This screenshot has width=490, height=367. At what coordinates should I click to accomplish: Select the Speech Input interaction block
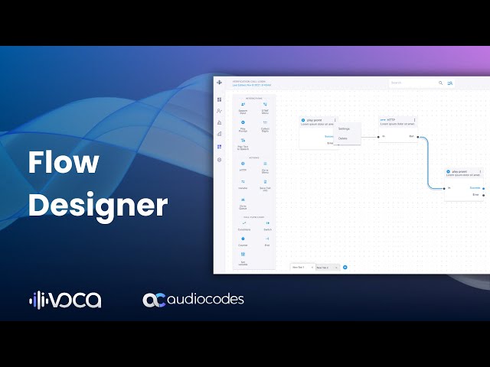(x=243, y=108)
